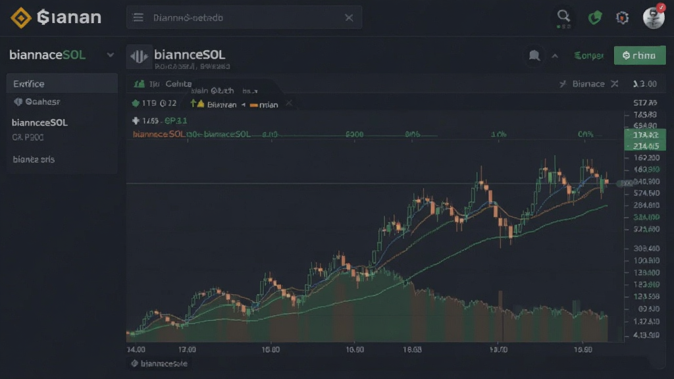Expand the biannaceSOL sidebar dropdown chevron
Viewport: 674px width, 379px height.
click(111, 55)
